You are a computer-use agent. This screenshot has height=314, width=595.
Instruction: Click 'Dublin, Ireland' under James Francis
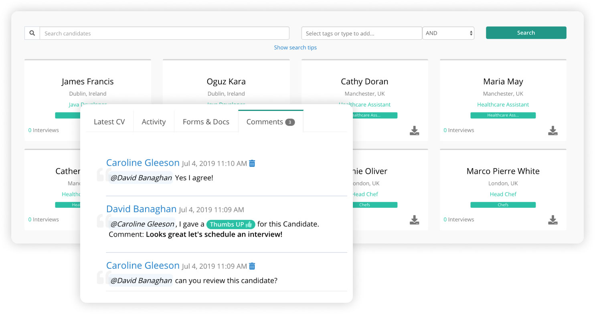[x=87, y=94]
